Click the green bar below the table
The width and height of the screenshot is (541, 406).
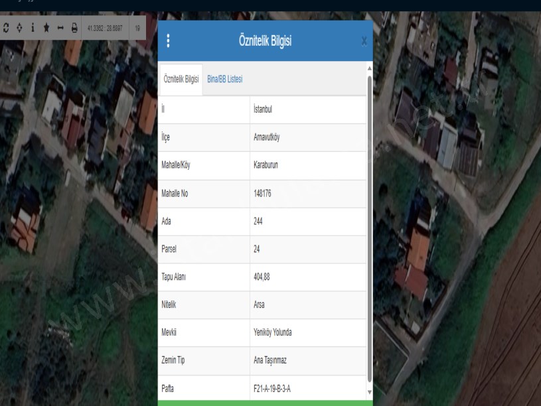tap(265, 402)
